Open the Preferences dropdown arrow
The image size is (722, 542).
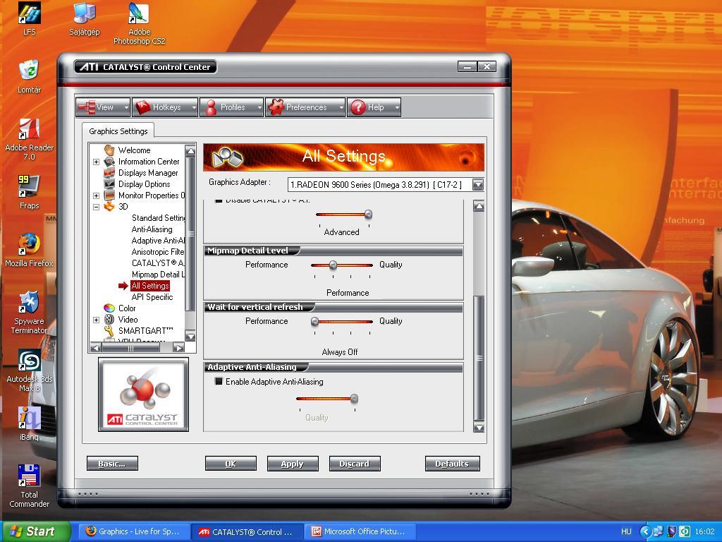pyautogui.click(x=341, y=107)
